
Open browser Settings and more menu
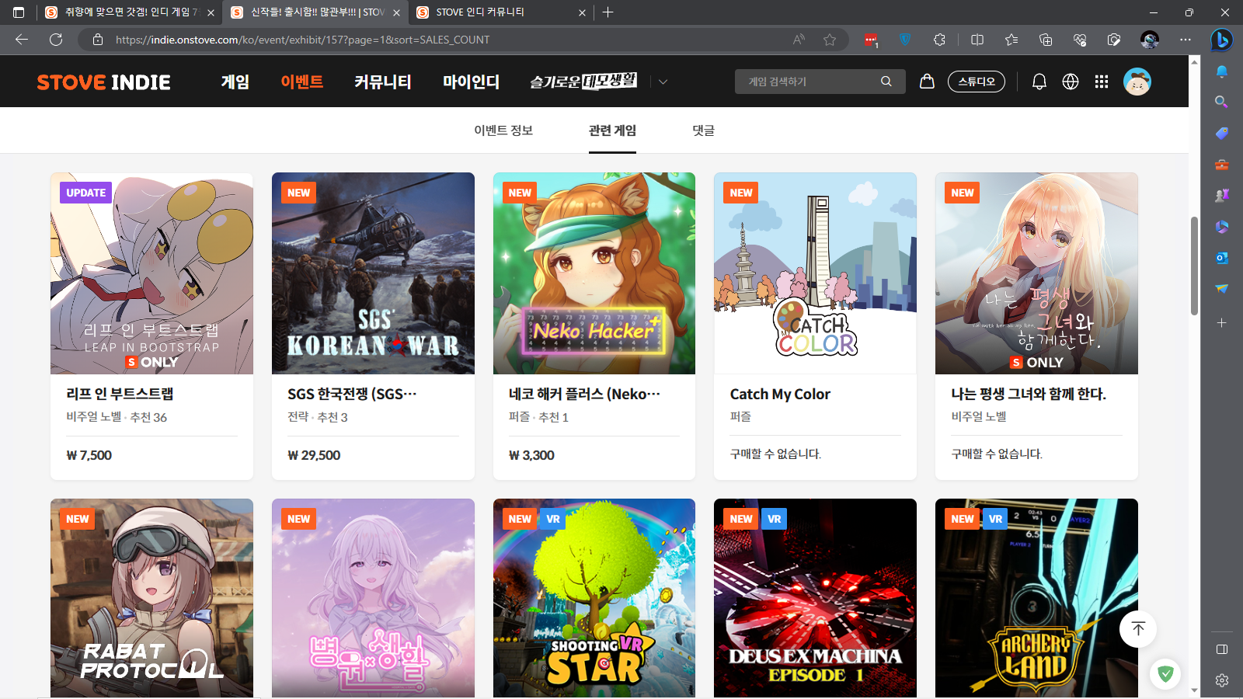click(x=1185, y=40)
